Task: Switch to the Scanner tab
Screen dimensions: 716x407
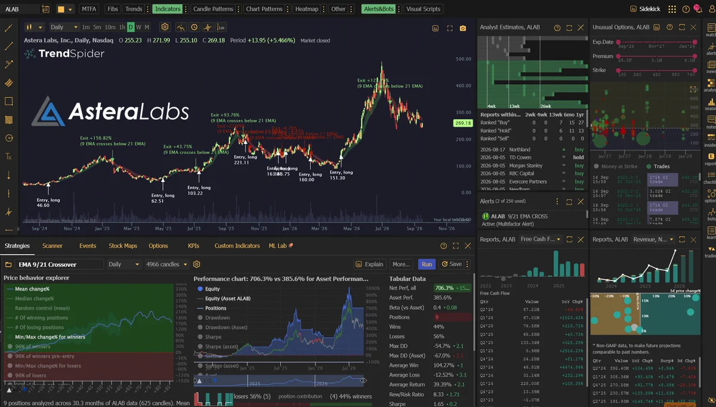Action: tap(53, 246)
